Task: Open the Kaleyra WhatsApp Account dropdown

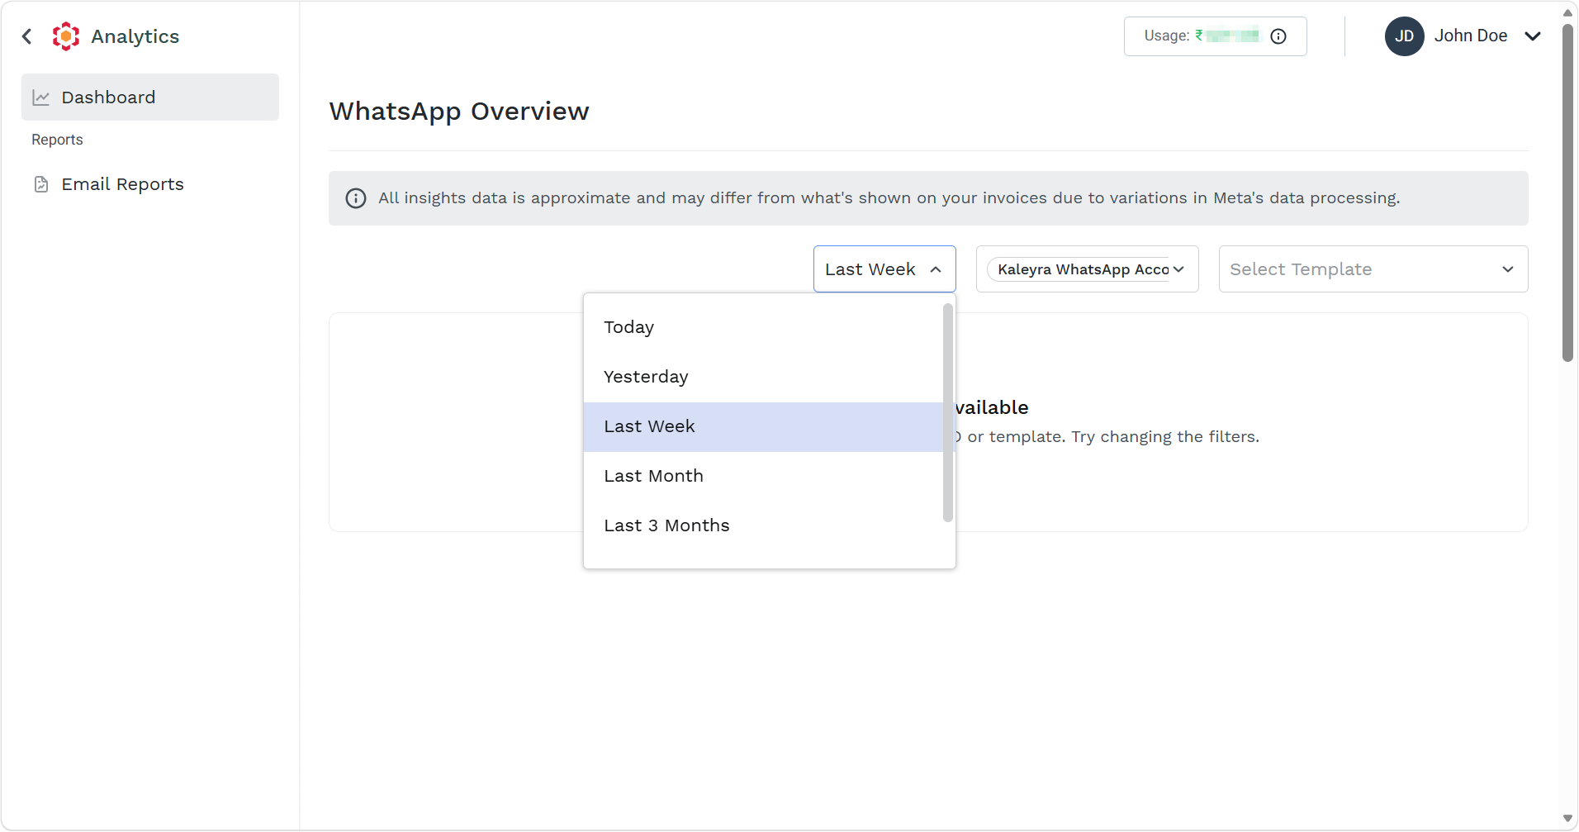Action: coord(1087,269)
